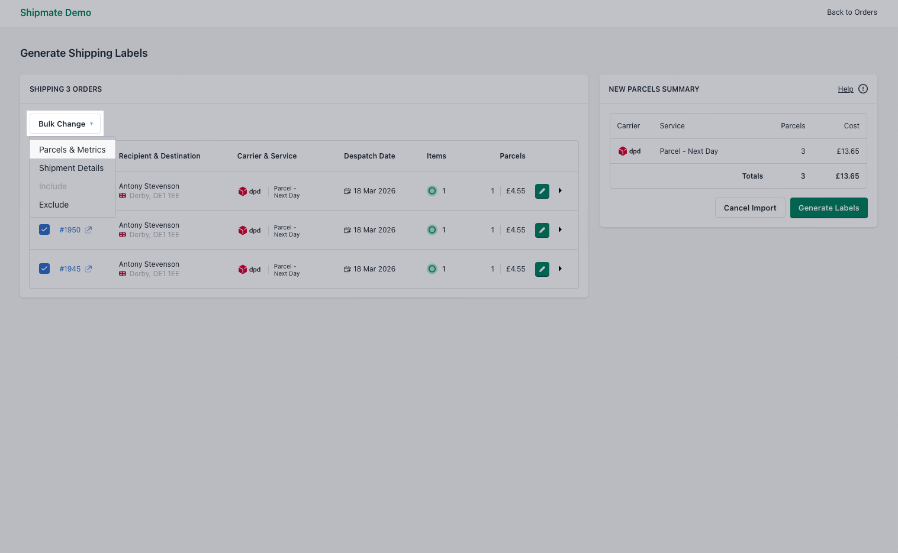Click the info icon next to Help
This screenshot has height=553, width=898.
862,88
